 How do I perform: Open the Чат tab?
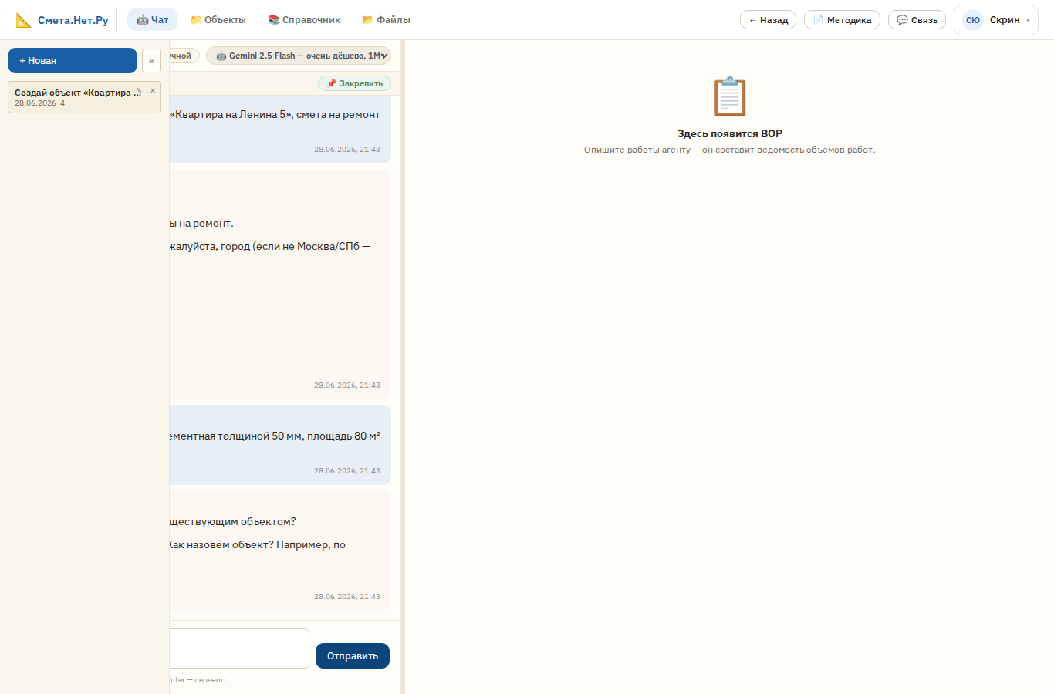(152, 20)
